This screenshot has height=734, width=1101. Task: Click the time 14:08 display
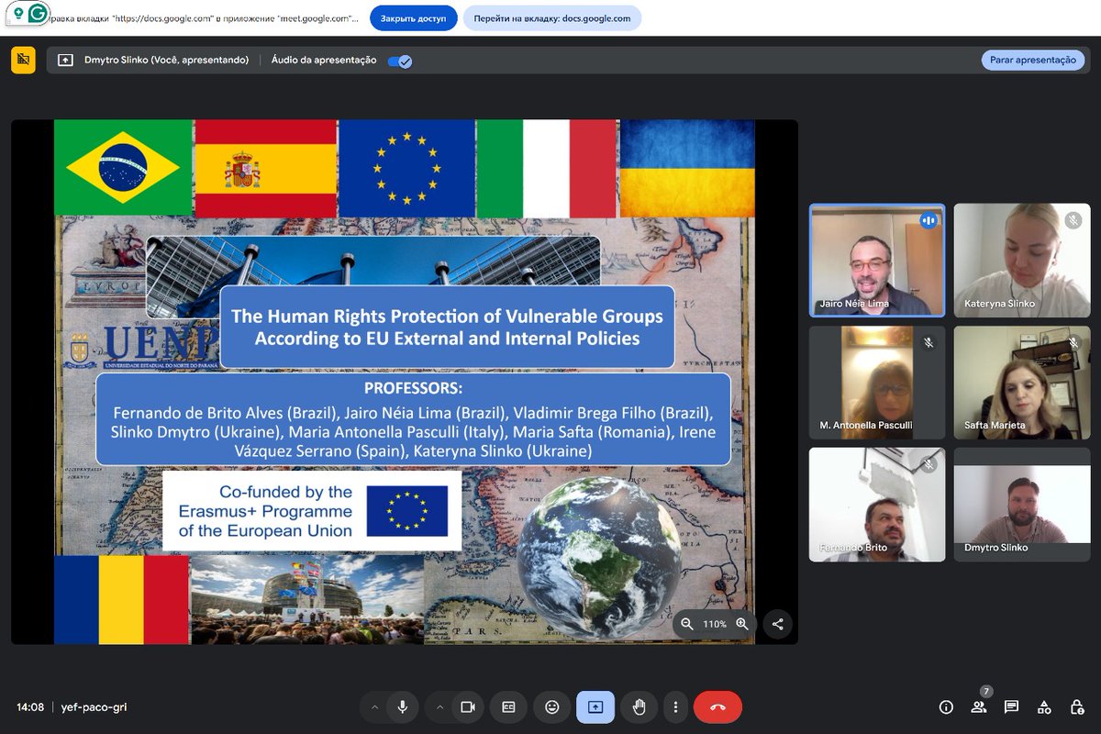[x=30, y=707]
